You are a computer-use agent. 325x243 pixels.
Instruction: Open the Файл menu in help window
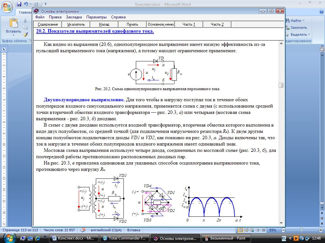coord(40,17)
